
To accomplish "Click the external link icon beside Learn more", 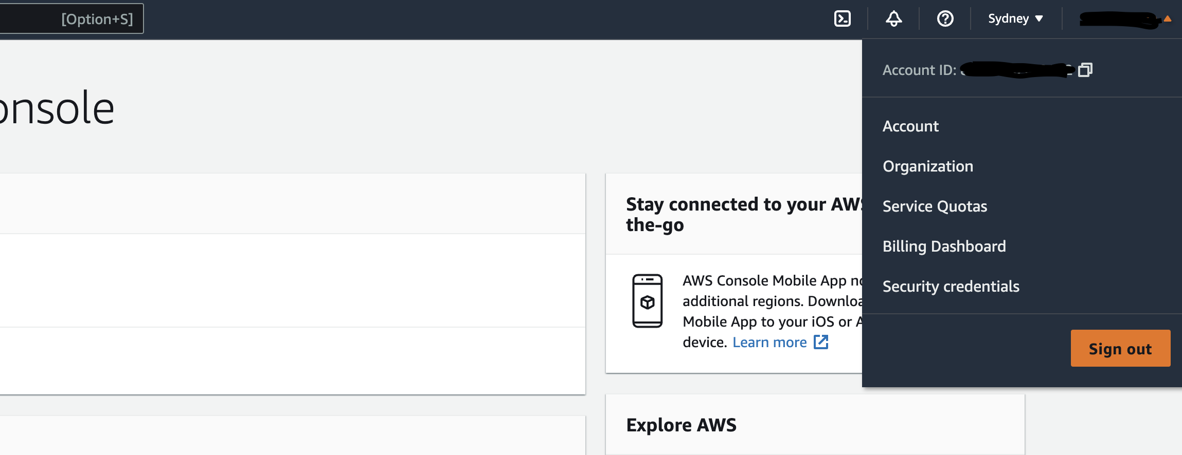I will (821, 342).
